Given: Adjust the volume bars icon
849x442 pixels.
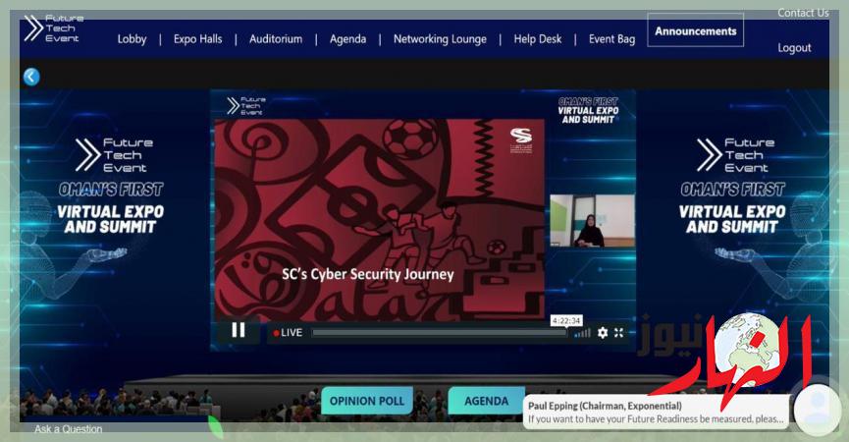Looking at the screenshot, I should point(583,333).
